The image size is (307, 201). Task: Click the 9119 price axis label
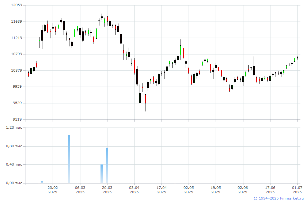click(17, 119)
